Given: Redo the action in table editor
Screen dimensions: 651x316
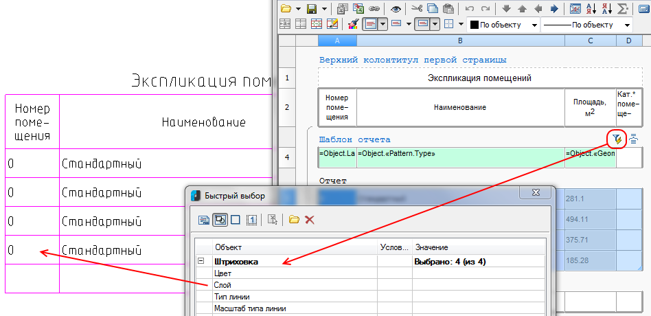Looking at the screenshot, I should [x=485, y=8].
